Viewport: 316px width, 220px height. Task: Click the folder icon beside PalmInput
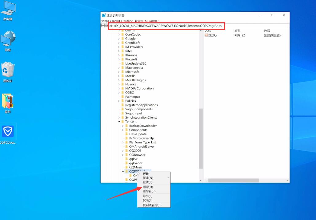(x=123, y=97)
